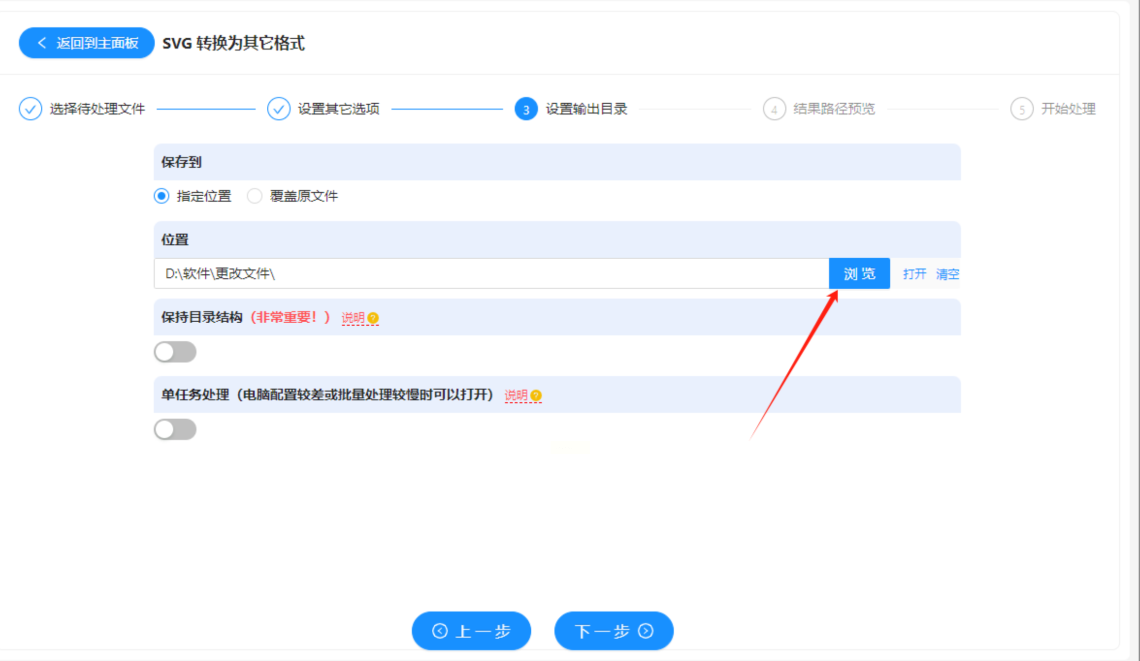Click the yellow help icon beside 保持目录结构
The image size is (1140, 661).
coord(373,318)
